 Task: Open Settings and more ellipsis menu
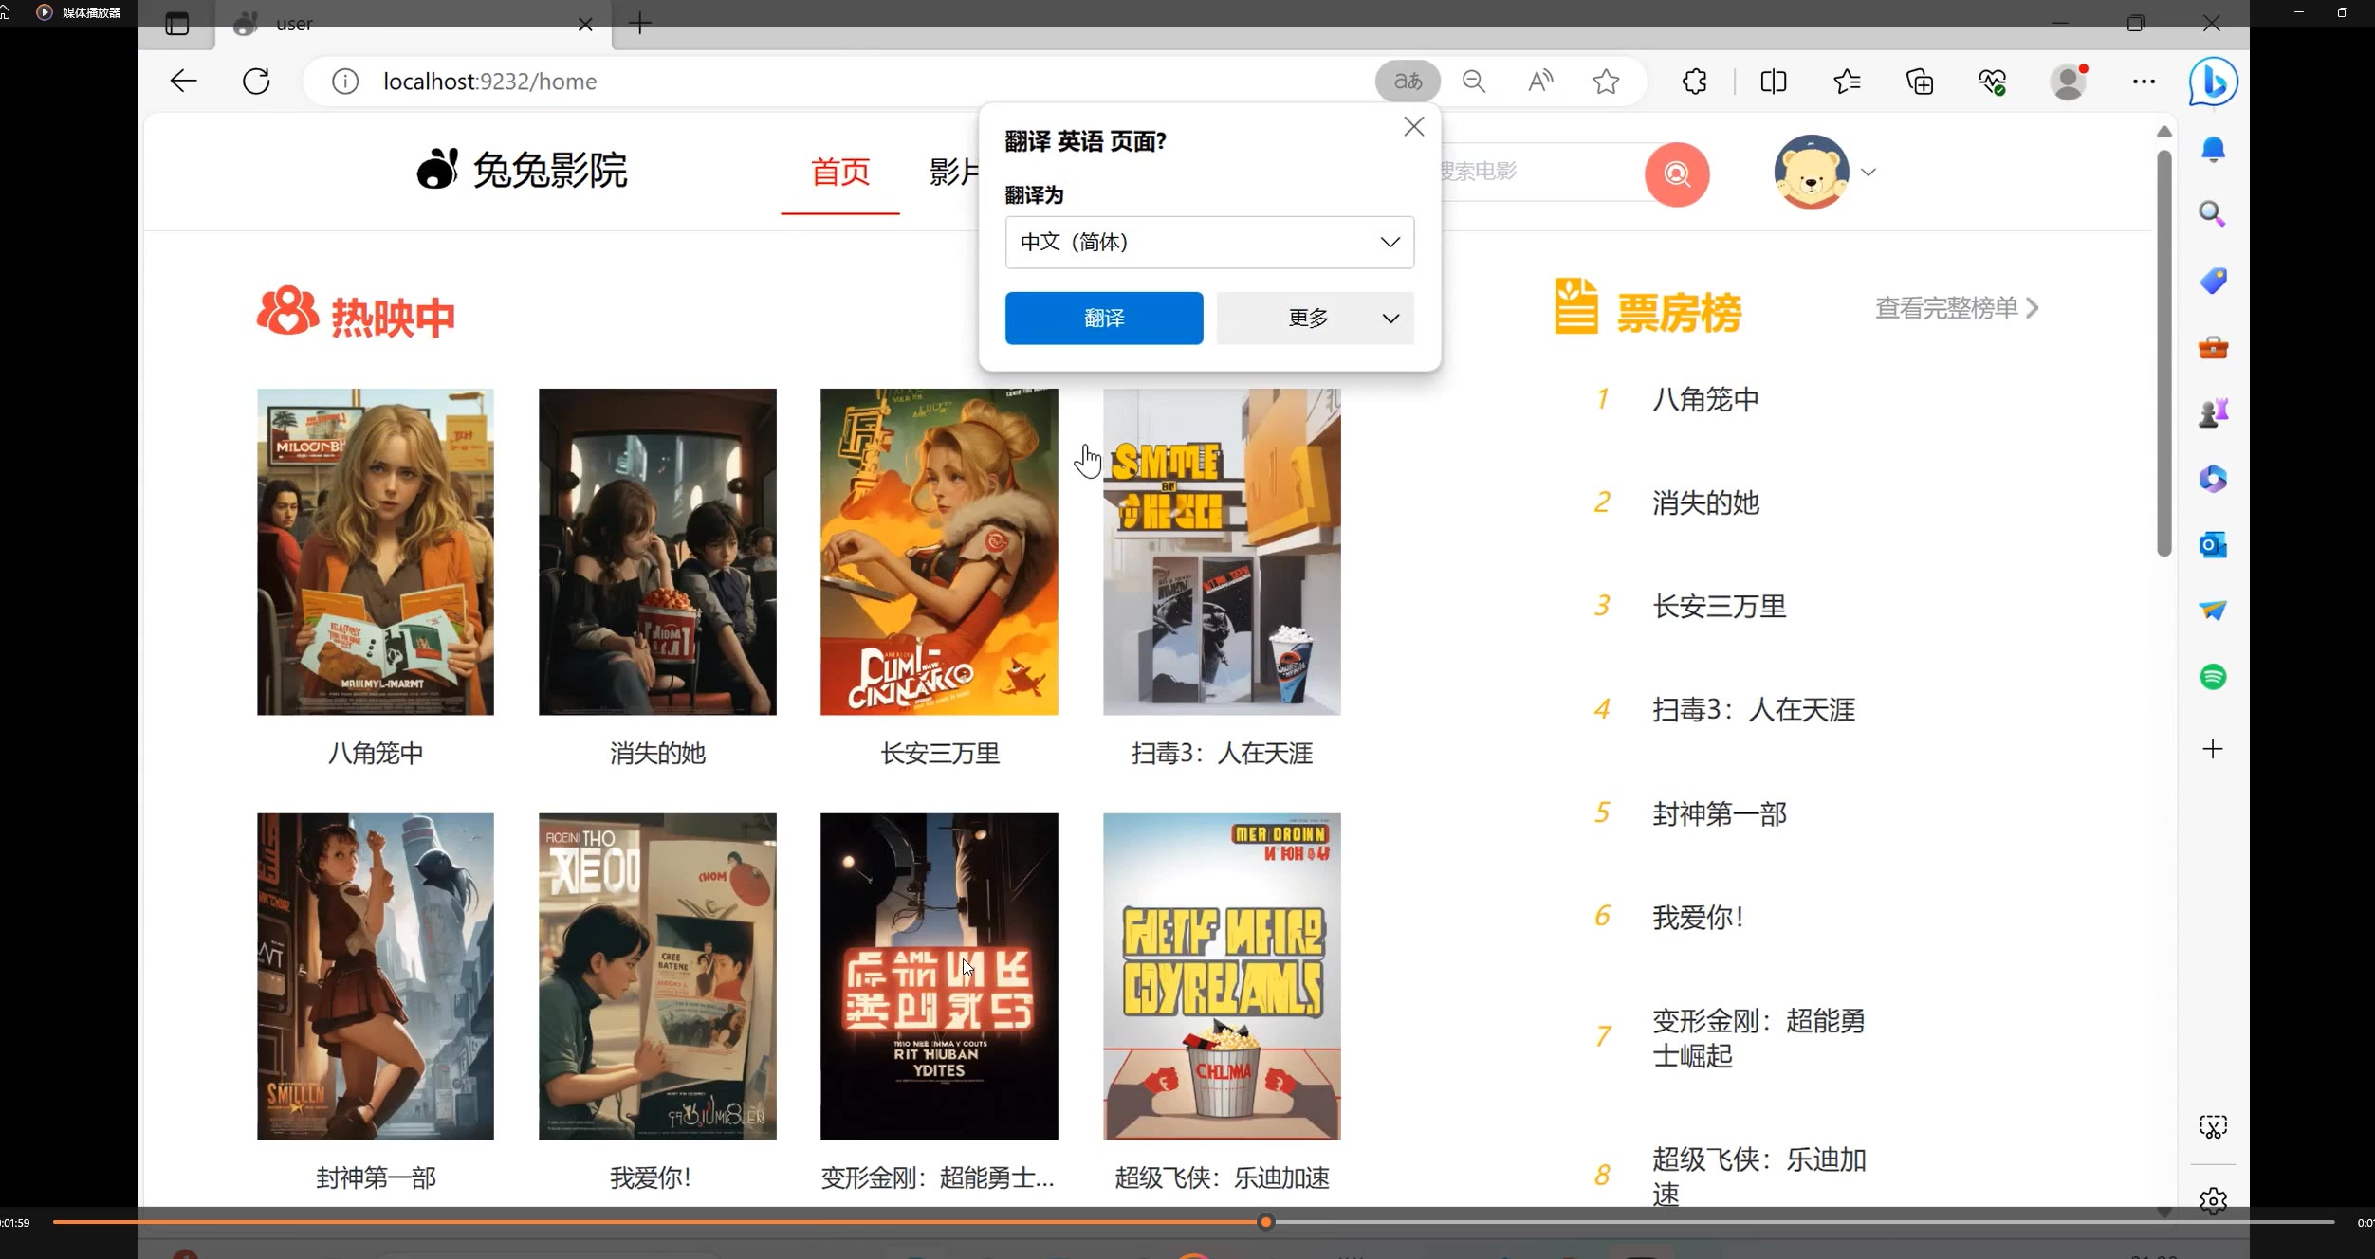click(2144, 82)
